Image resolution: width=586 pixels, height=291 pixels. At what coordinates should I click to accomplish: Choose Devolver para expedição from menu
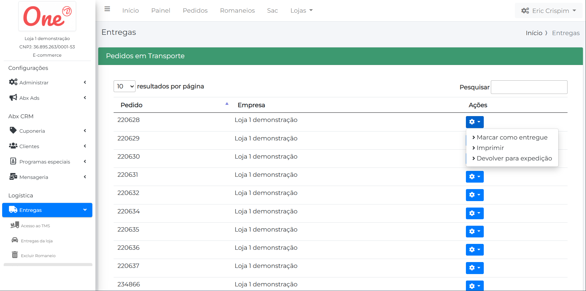tap(514, 159)
